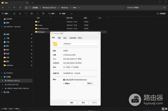
Task: Click Windows in the address breadcrumb
Action: [65, 8]
